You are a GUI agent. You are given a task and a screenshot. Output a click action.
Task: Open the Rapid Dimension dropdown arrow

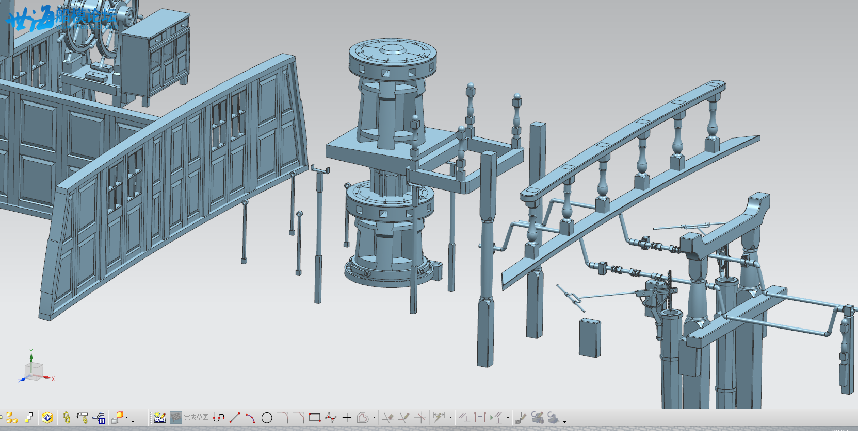pos(450,418)
